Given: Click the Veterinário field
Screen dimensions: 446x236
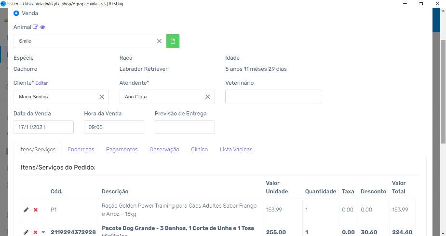Looking at the screenshot, I should pos(273,97).
